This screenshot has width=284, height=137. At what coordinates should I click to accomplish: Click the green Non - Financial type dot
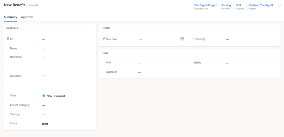click(x=44, y=96)
